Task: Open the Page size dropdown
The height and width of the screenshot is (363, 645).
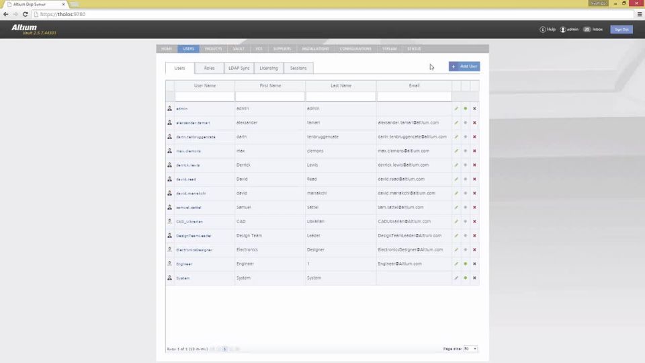Action: point(470,349)
